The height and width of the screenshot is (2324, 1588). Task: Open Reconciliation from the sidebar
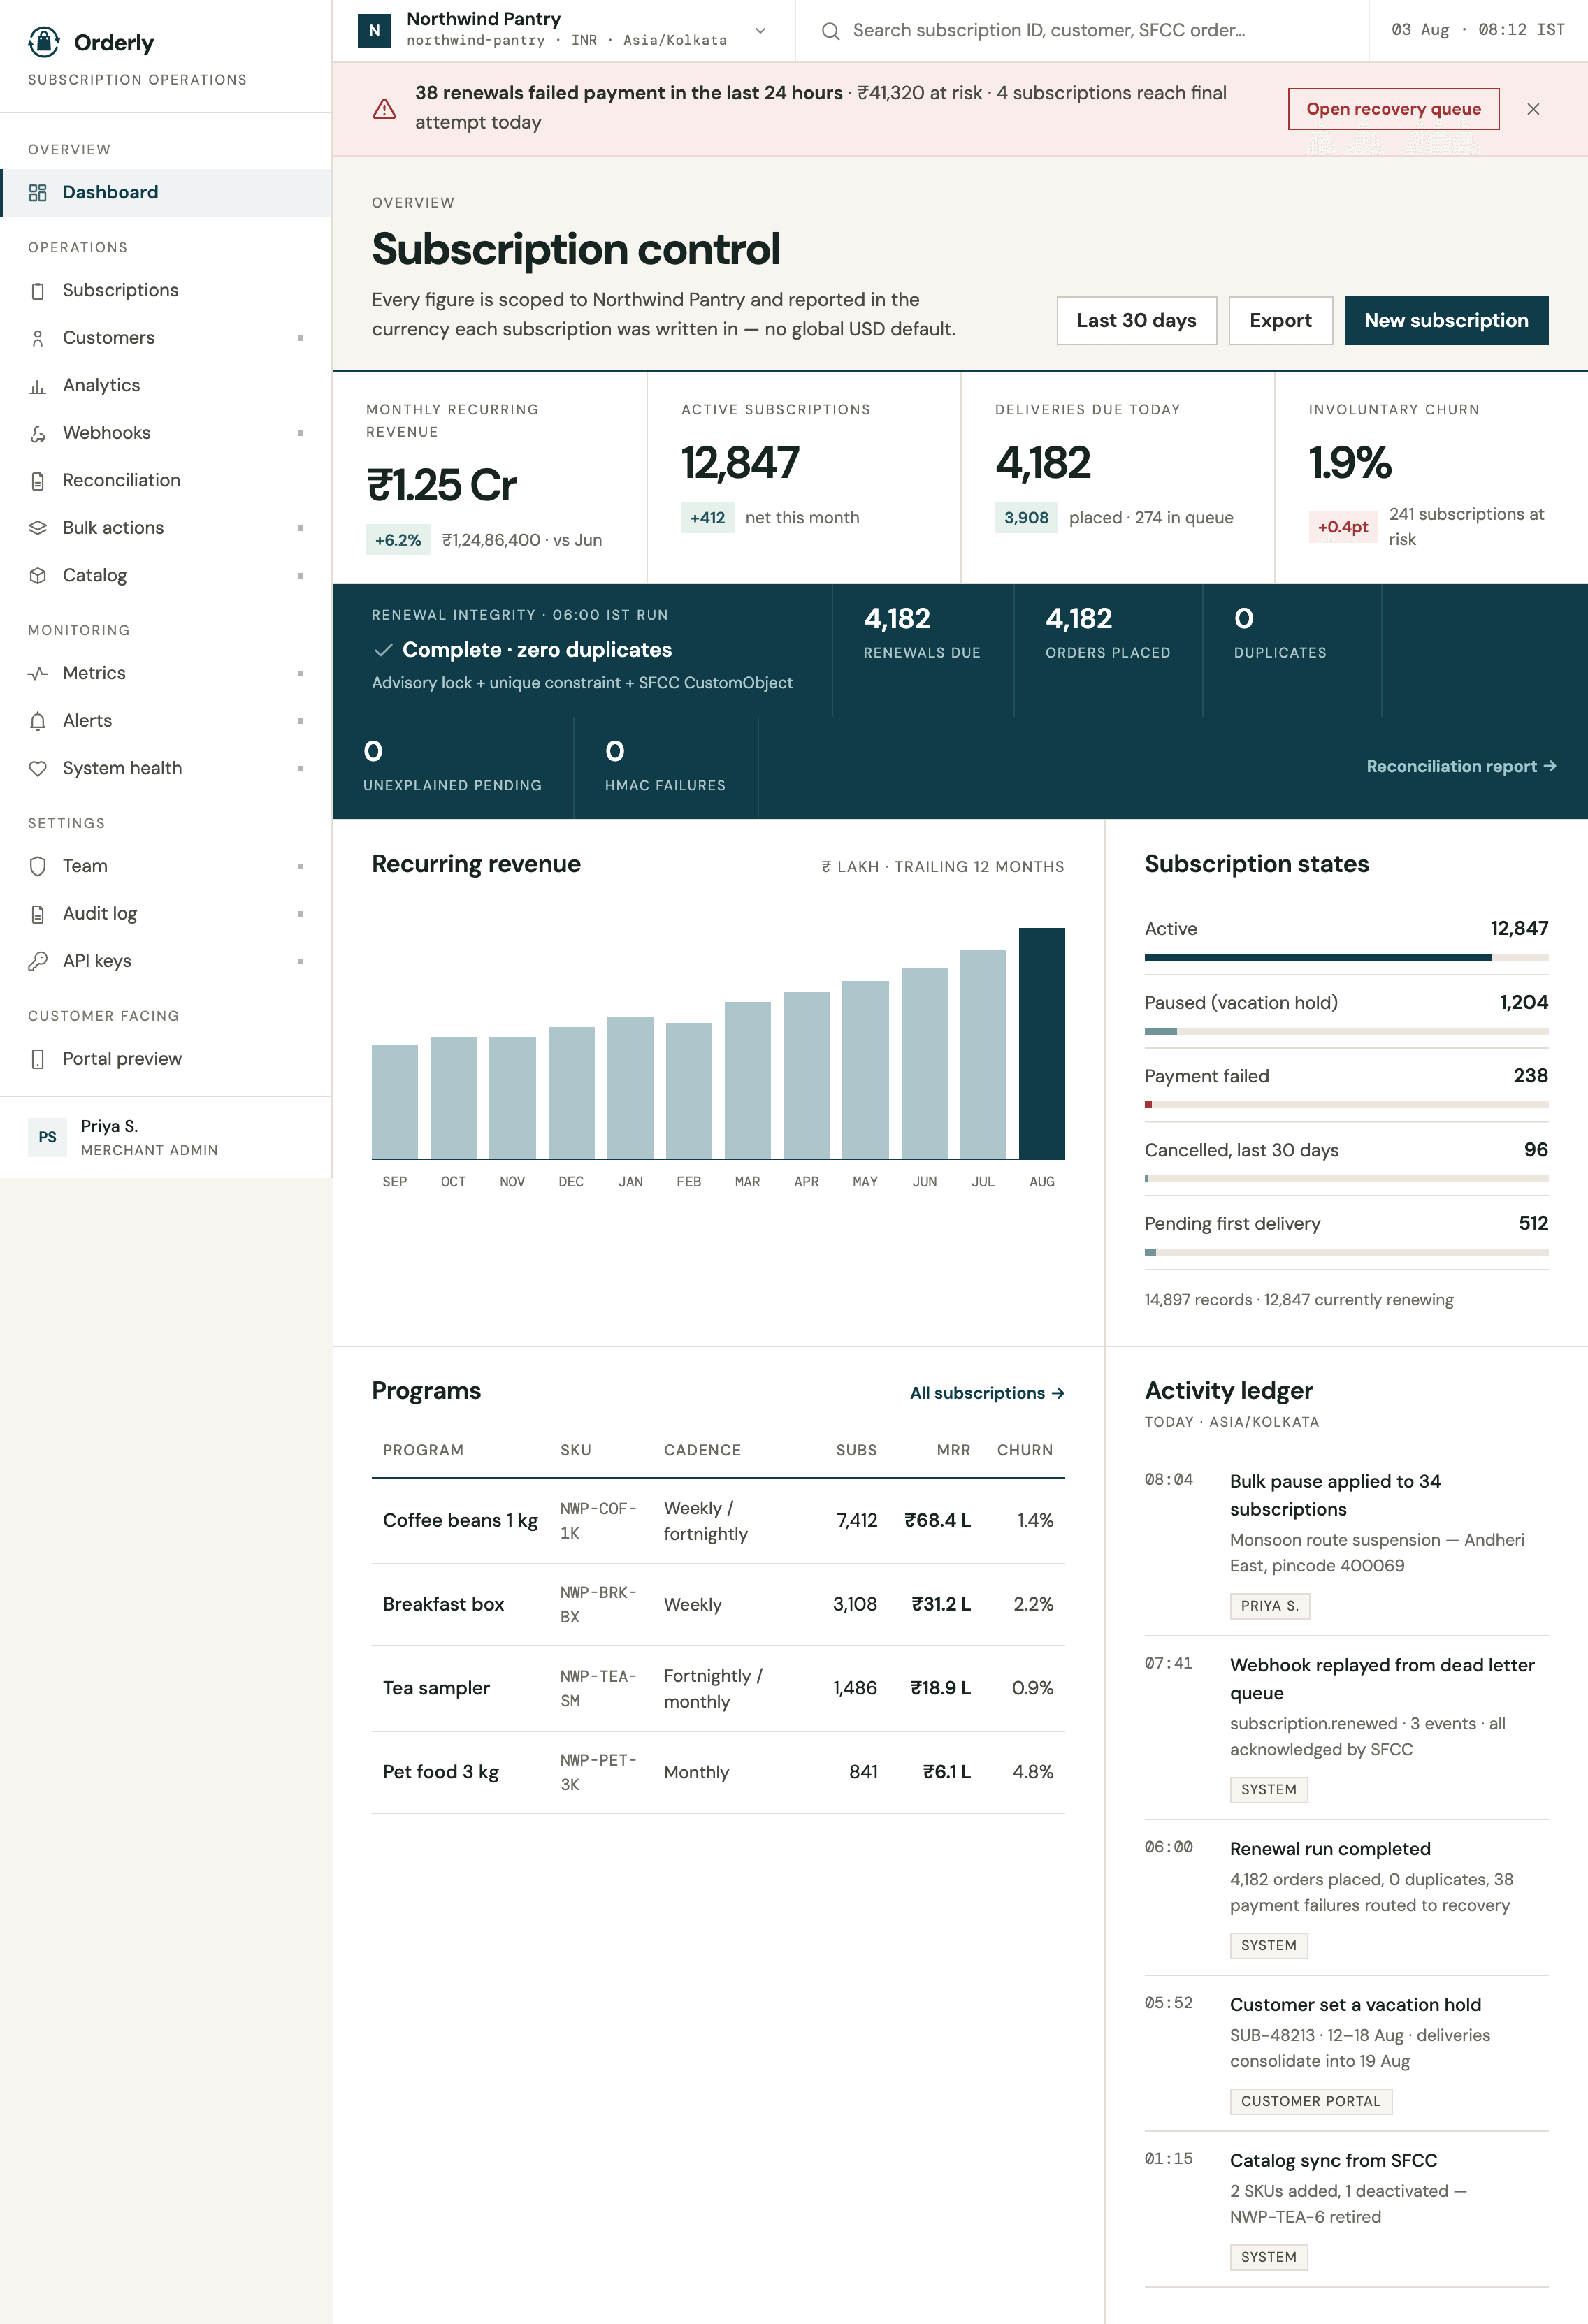[166, 481]
